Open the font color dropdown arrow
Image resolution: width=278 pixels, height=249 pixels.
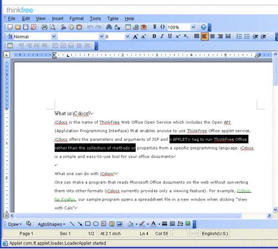[159, 224]
